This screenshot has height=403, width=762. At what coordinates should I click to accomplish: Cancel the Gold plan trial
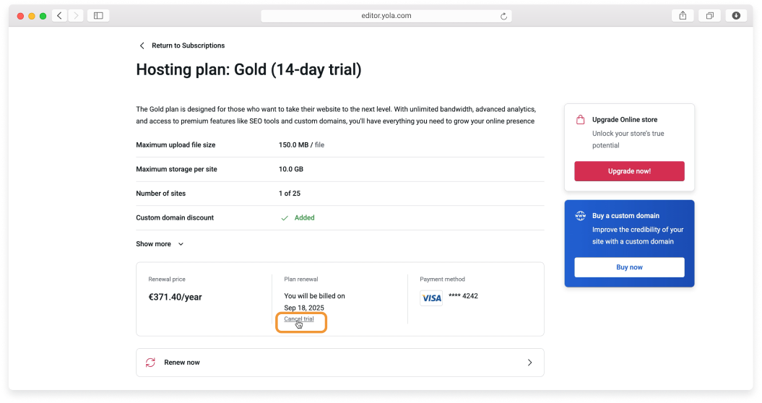tap(299, 319)
